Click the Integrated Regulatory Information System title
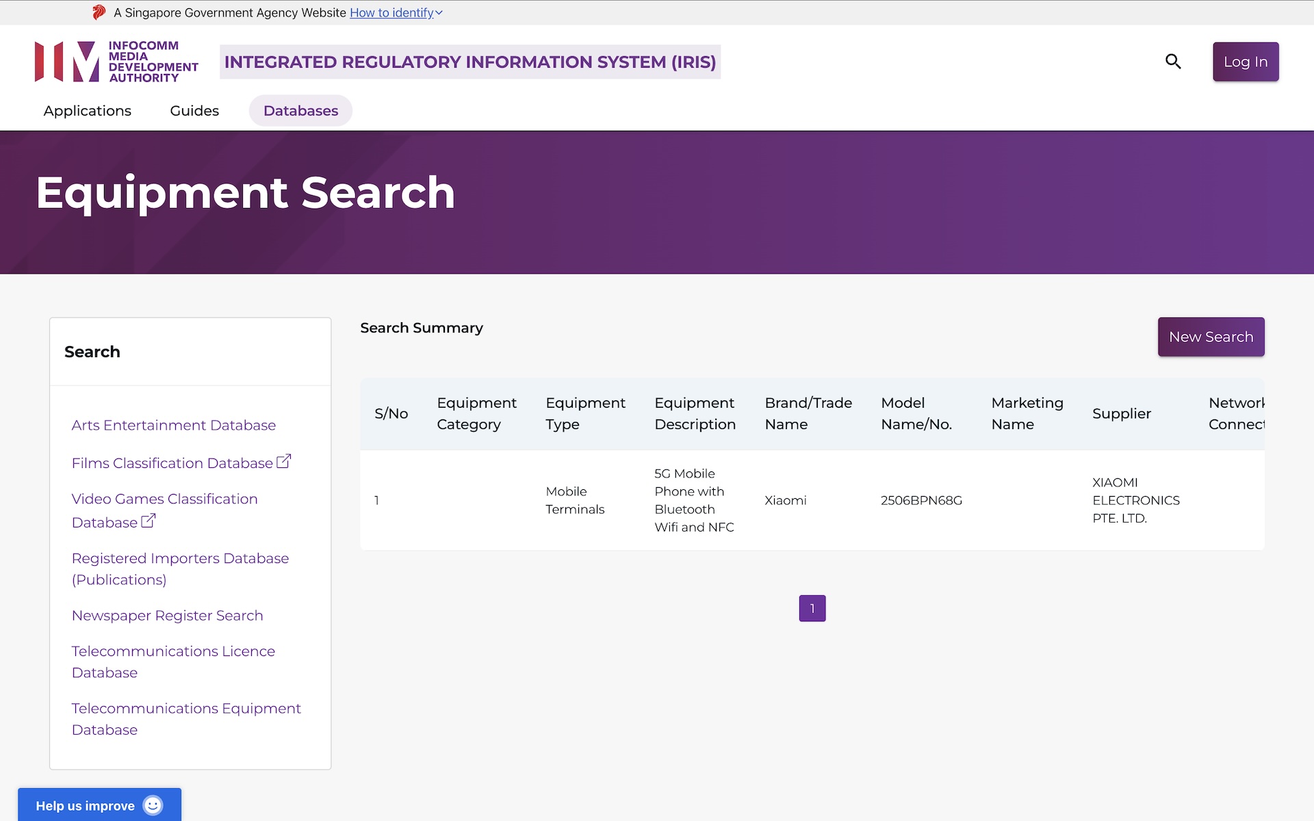This screenshot has width=1314, height=821. (469, 62)
